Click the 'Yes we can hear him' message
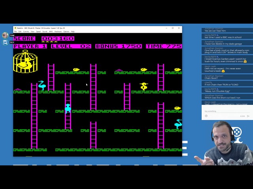The width and height of the screenshot is (253, 189). (x=227, y=30)
